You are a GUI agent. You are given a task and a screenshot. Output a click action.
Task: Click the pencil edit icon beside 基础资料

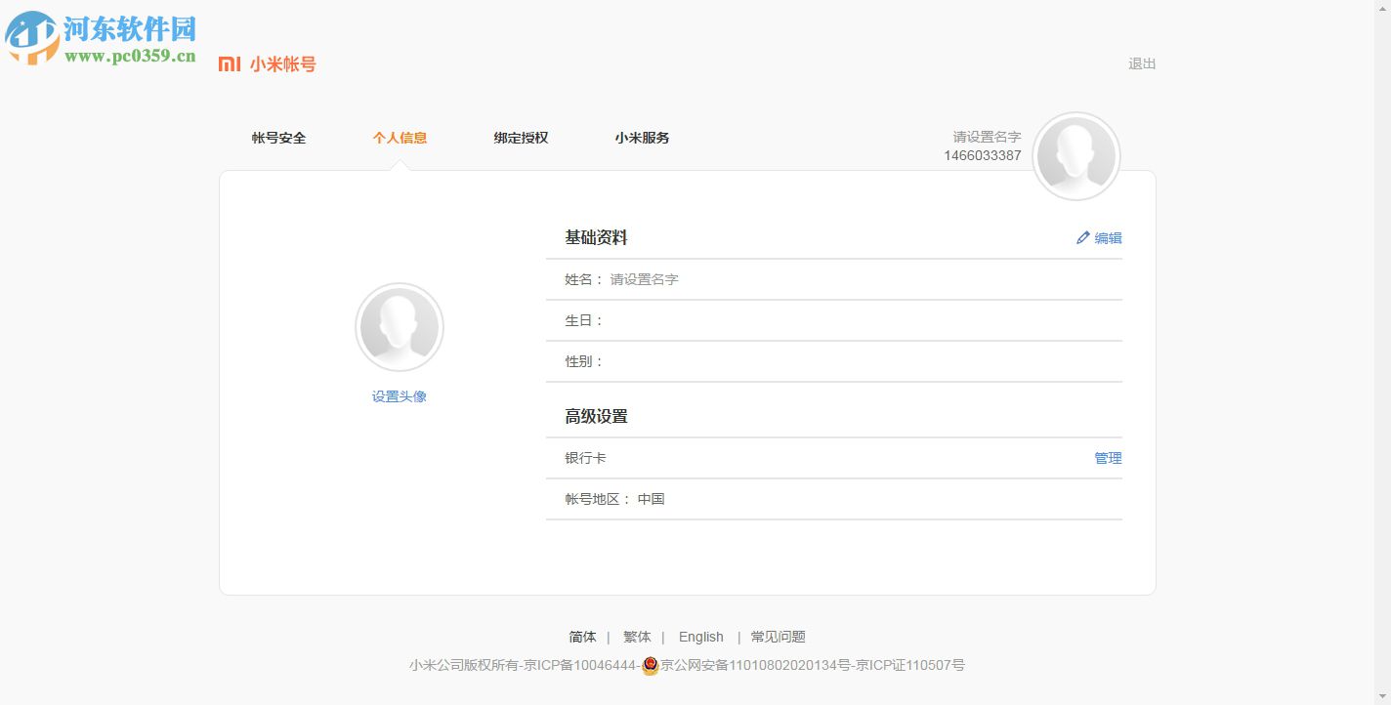tap(1083, 237)
